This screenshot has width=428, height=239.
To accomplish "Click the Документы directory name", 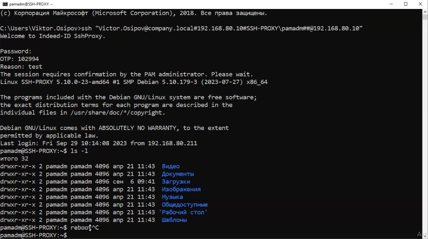I will click(178, 174).
